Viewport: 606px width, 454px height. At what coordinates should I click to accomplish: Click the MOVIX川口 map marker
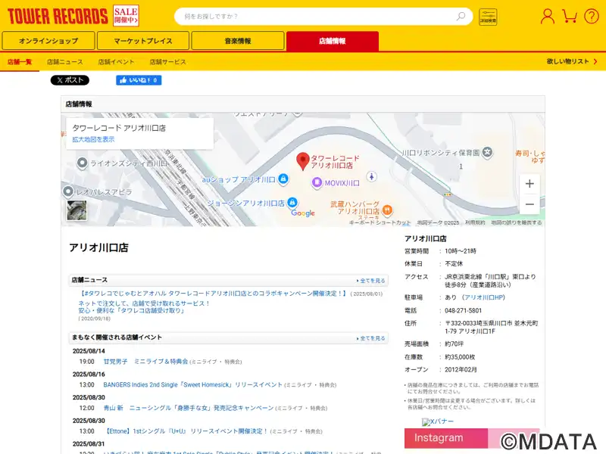(317, 182)
